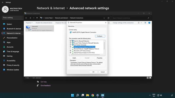
Task: Click Network & internet breadcrumb heading
Action: tap(51, 8)
